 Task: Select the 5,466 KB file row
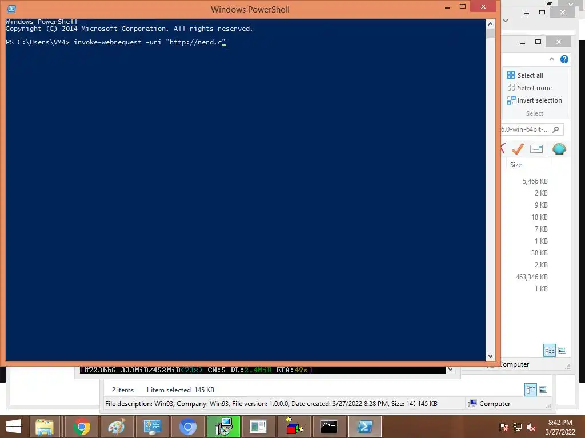pyautogui.click(x=536, y=181)
